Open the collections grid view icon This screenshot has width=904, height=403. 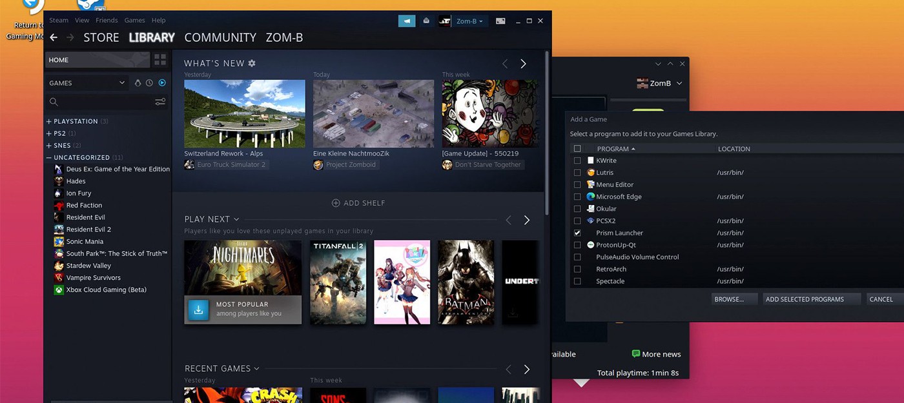159,60
